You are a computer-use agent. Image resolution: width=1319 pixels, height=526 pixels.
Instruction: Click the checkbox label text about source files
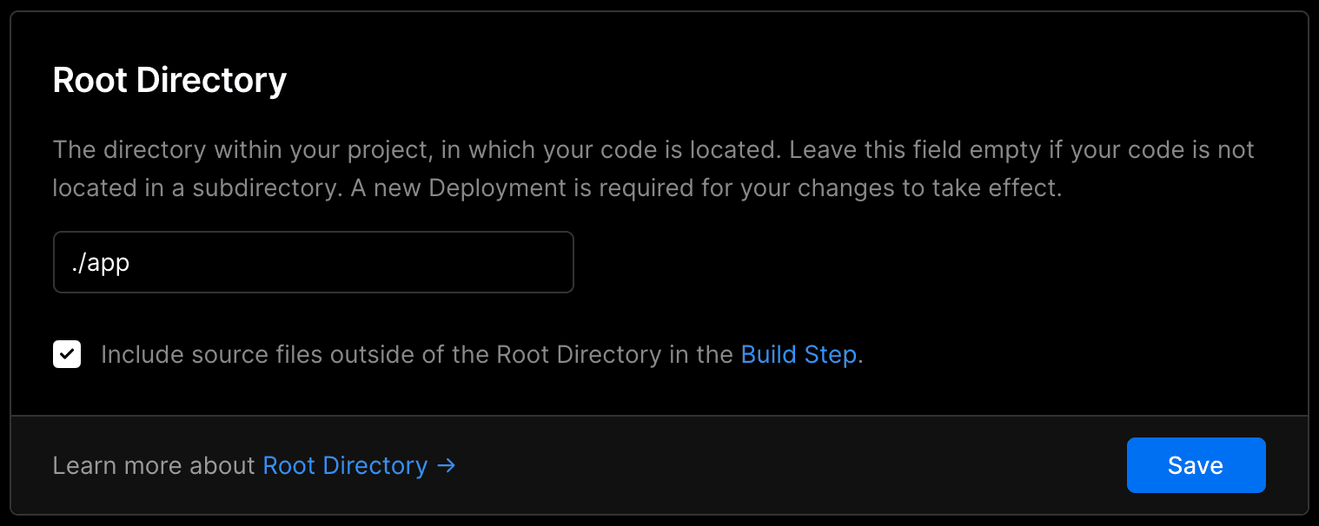[482, 355]
